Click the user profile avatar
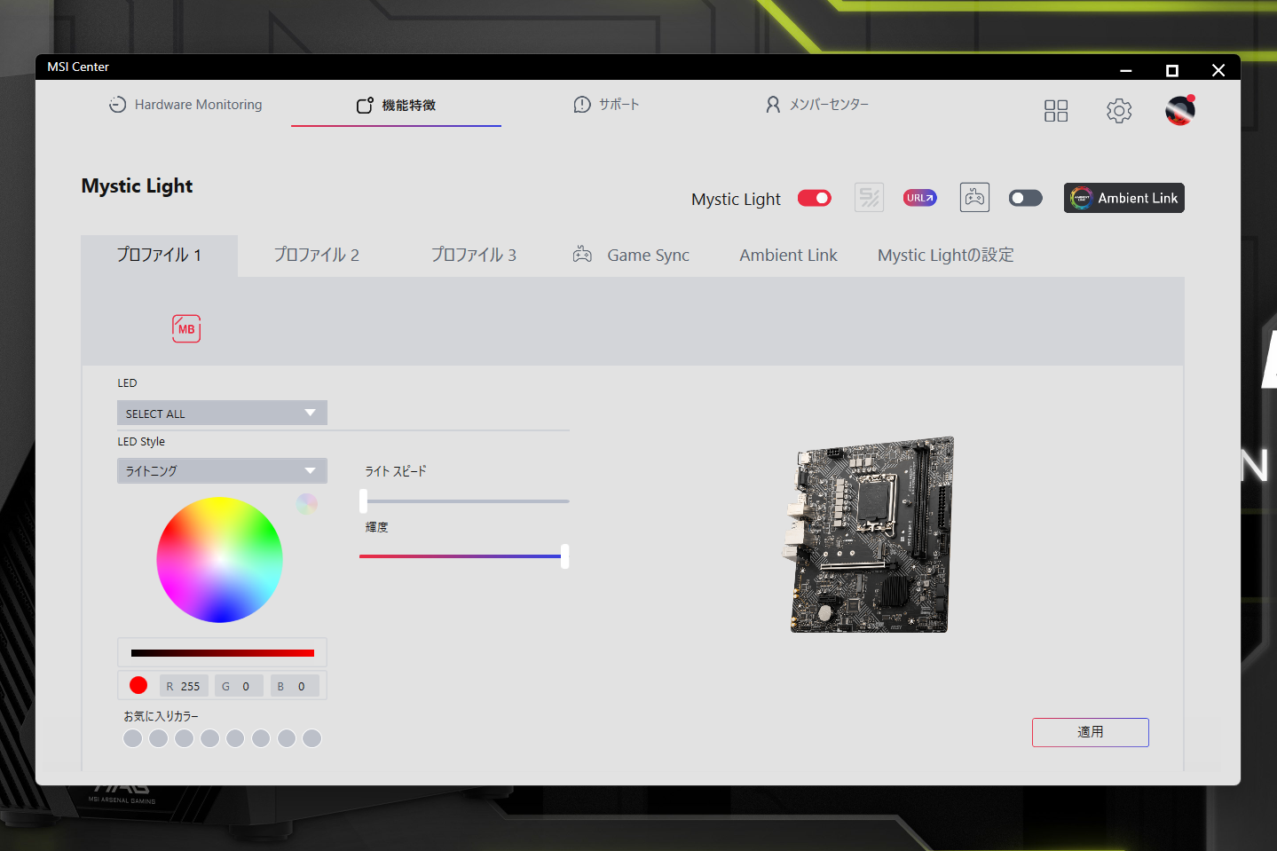1277x851 pixels. [x=1178, y=110]
